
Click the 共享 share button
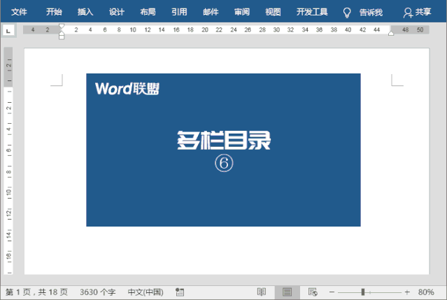coord(417,13)
